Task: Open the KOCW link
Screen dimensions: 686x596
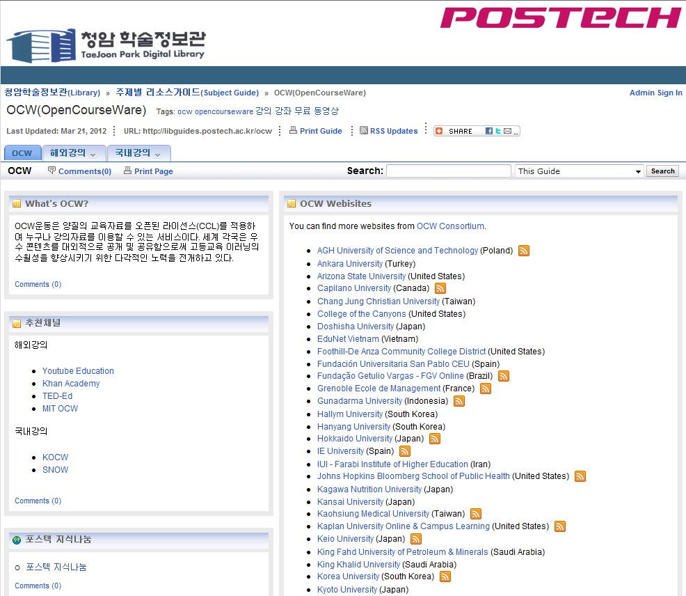Action: pos(56,457)
